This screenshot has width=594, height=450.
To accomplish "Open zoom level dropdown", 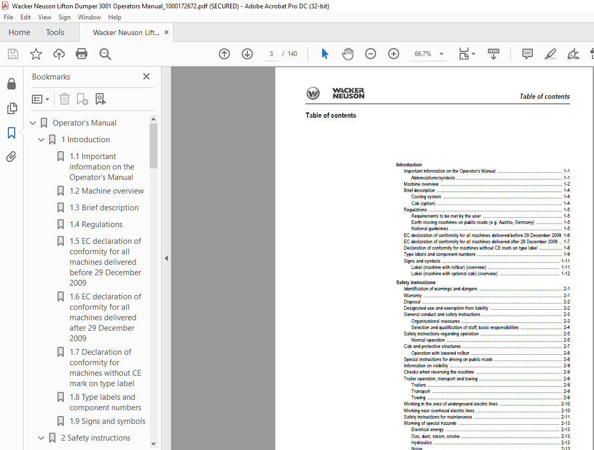I will coord(441,54).
